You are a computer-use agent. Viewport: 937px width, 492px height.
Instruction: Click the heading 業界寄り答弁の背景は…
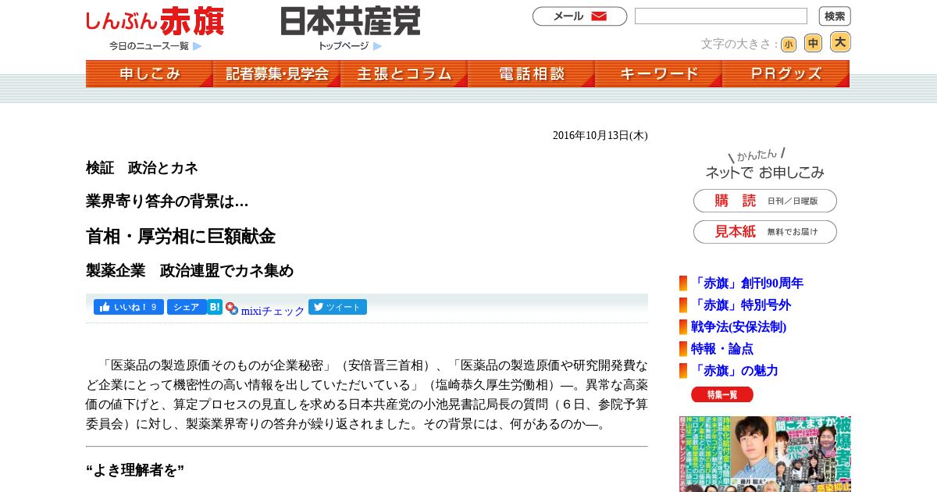[x=167, y=201]
